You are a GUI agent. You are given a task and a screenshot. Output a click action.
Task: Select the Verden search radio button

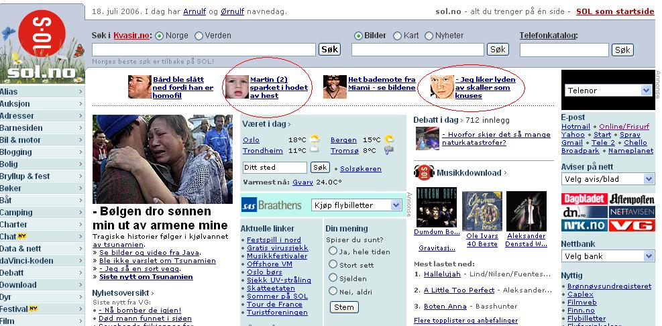199,36
